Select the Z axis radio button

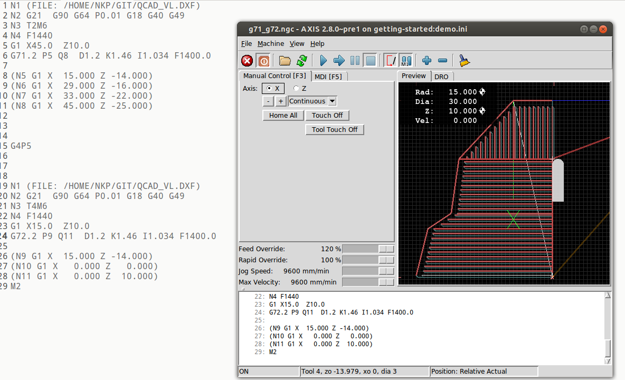coord(296,89)
